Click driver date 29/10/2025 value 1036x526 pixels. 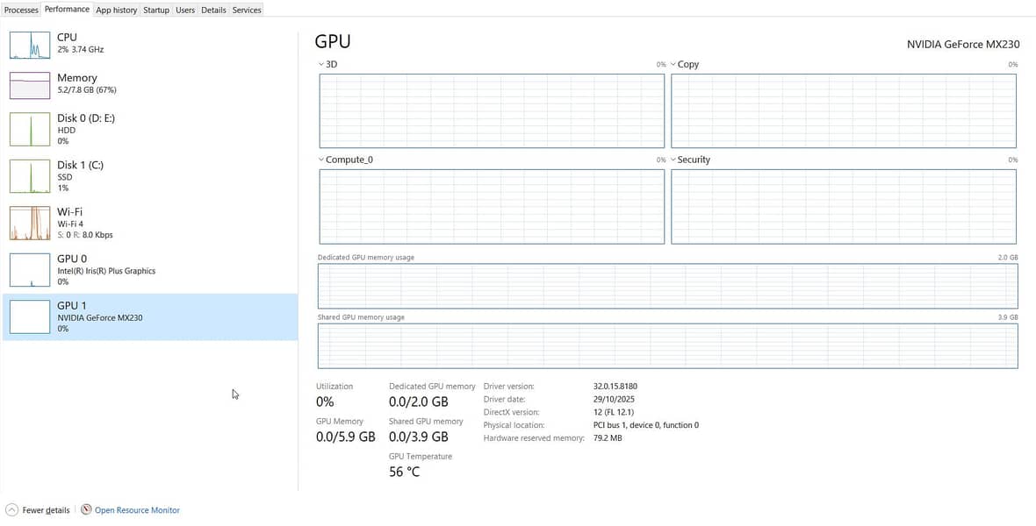pyautogui.click(x=613, y=399)
